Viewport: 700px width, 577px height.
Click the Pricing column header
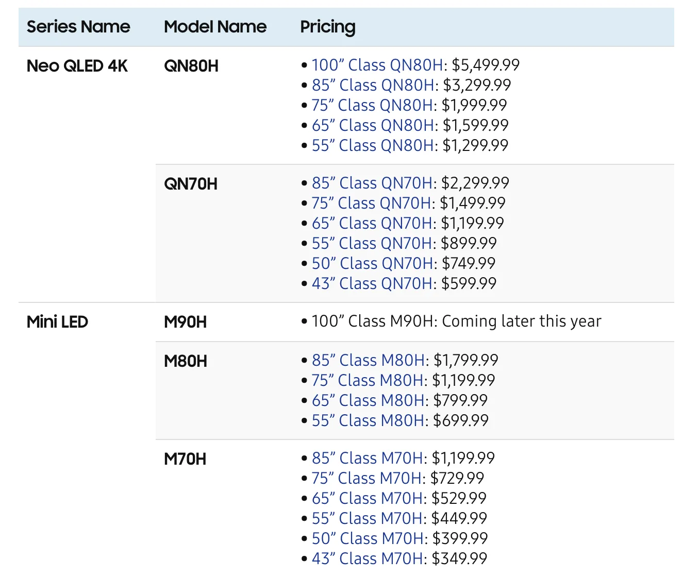(328, 27)
